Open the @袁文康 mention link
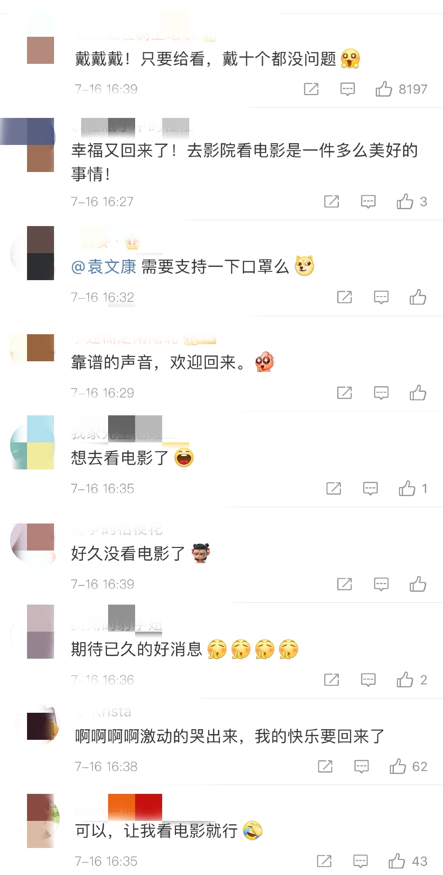The width and height of the screenshot is (443, 875). tap(104, 267)
